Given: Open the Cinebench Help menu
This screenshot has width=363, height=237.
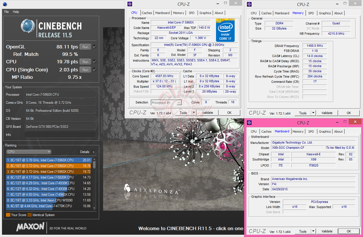Looking at the screenshot, I should (x=16, y=12).
